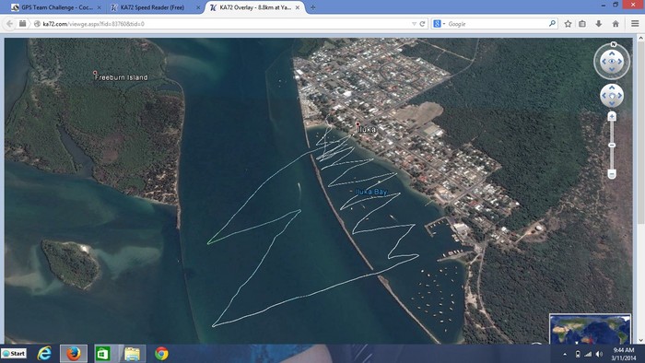Viewport: 645px width, 363px height.
Task: Reset map north with the N compass ring
Action: click(614, 44)
